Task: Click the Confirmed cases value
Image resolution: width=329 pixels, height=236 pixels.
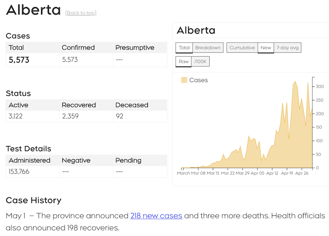Action: click(70, 60)
